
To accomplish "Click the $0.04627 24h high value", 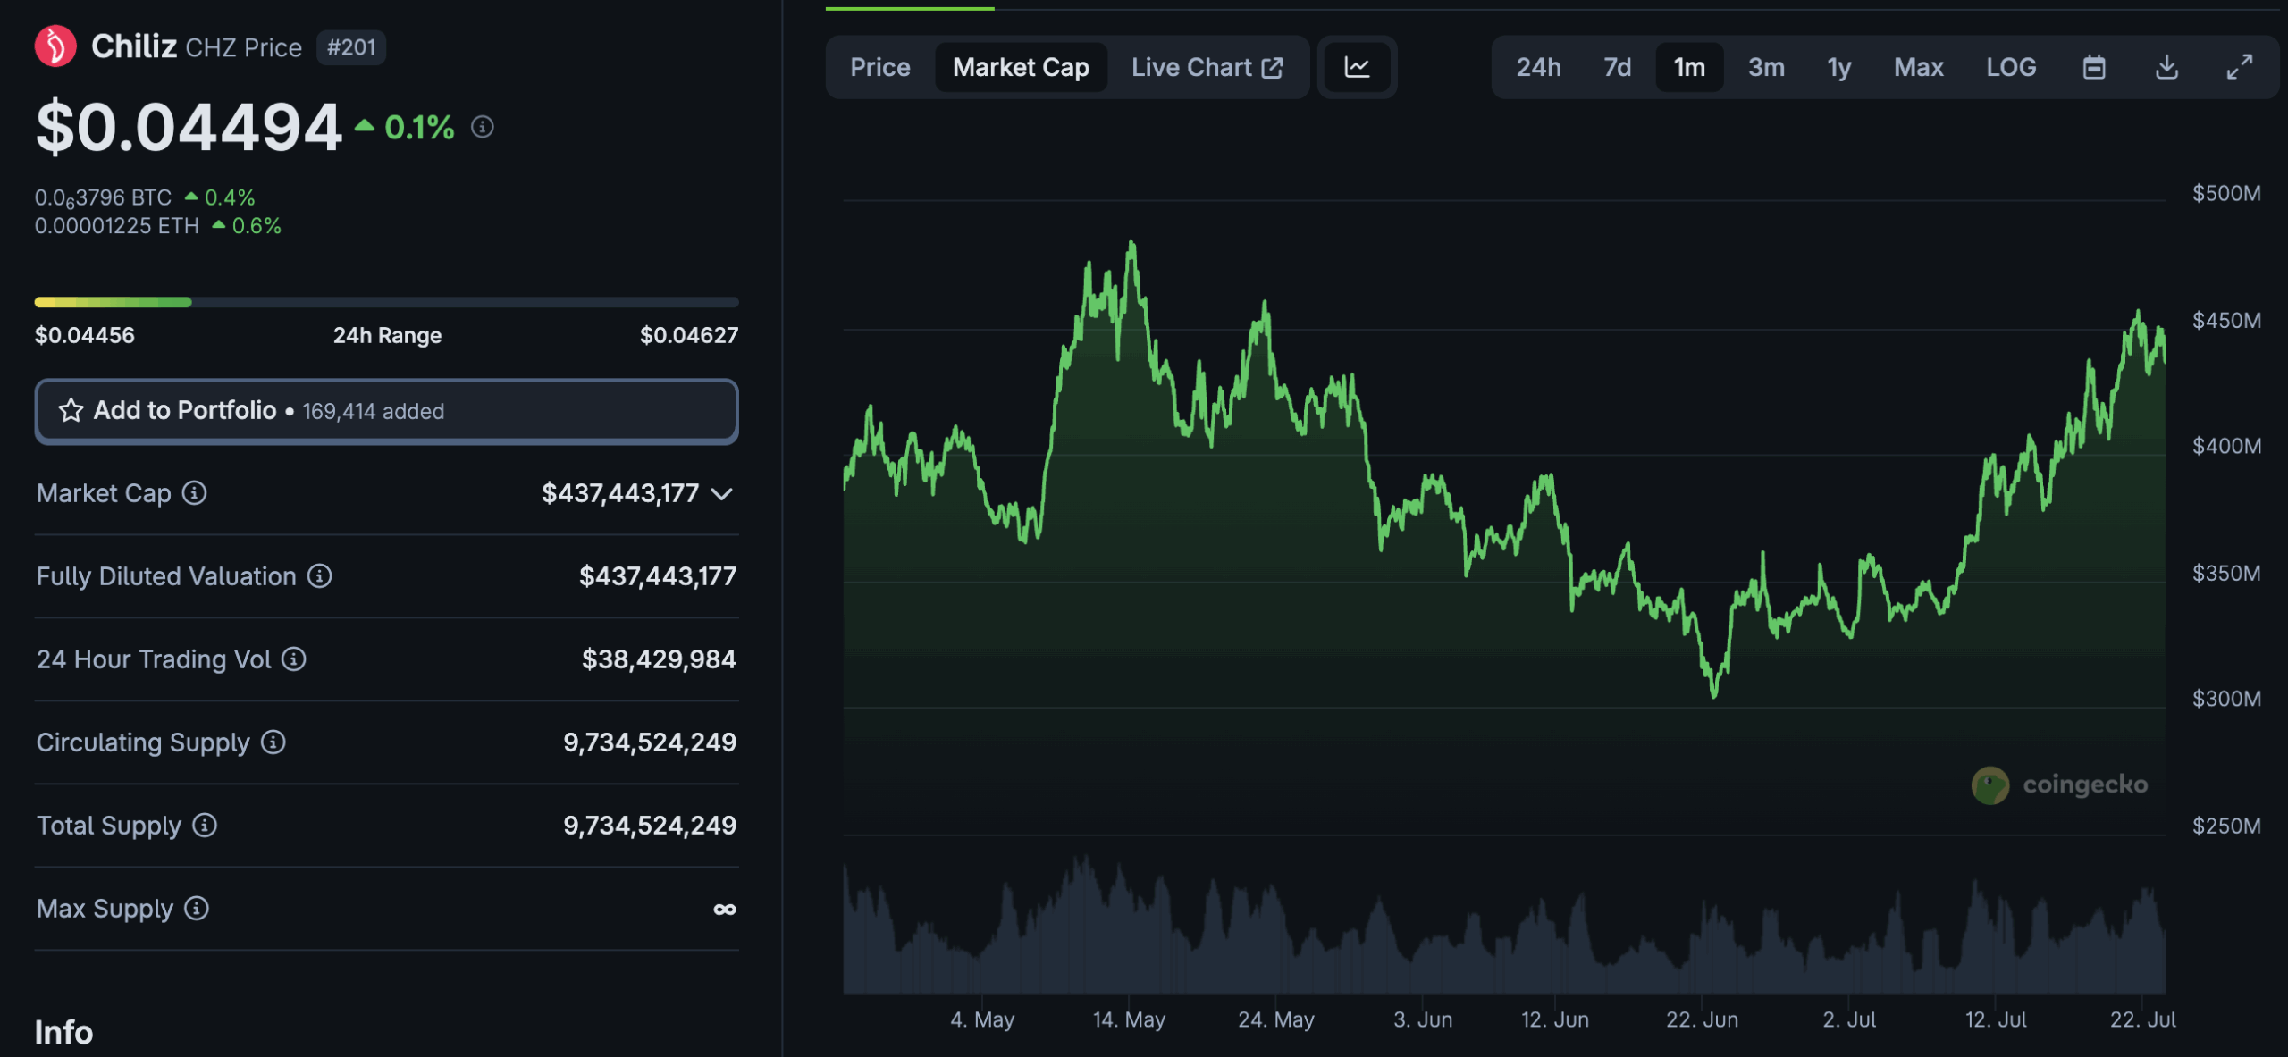I will click(689, 335).
